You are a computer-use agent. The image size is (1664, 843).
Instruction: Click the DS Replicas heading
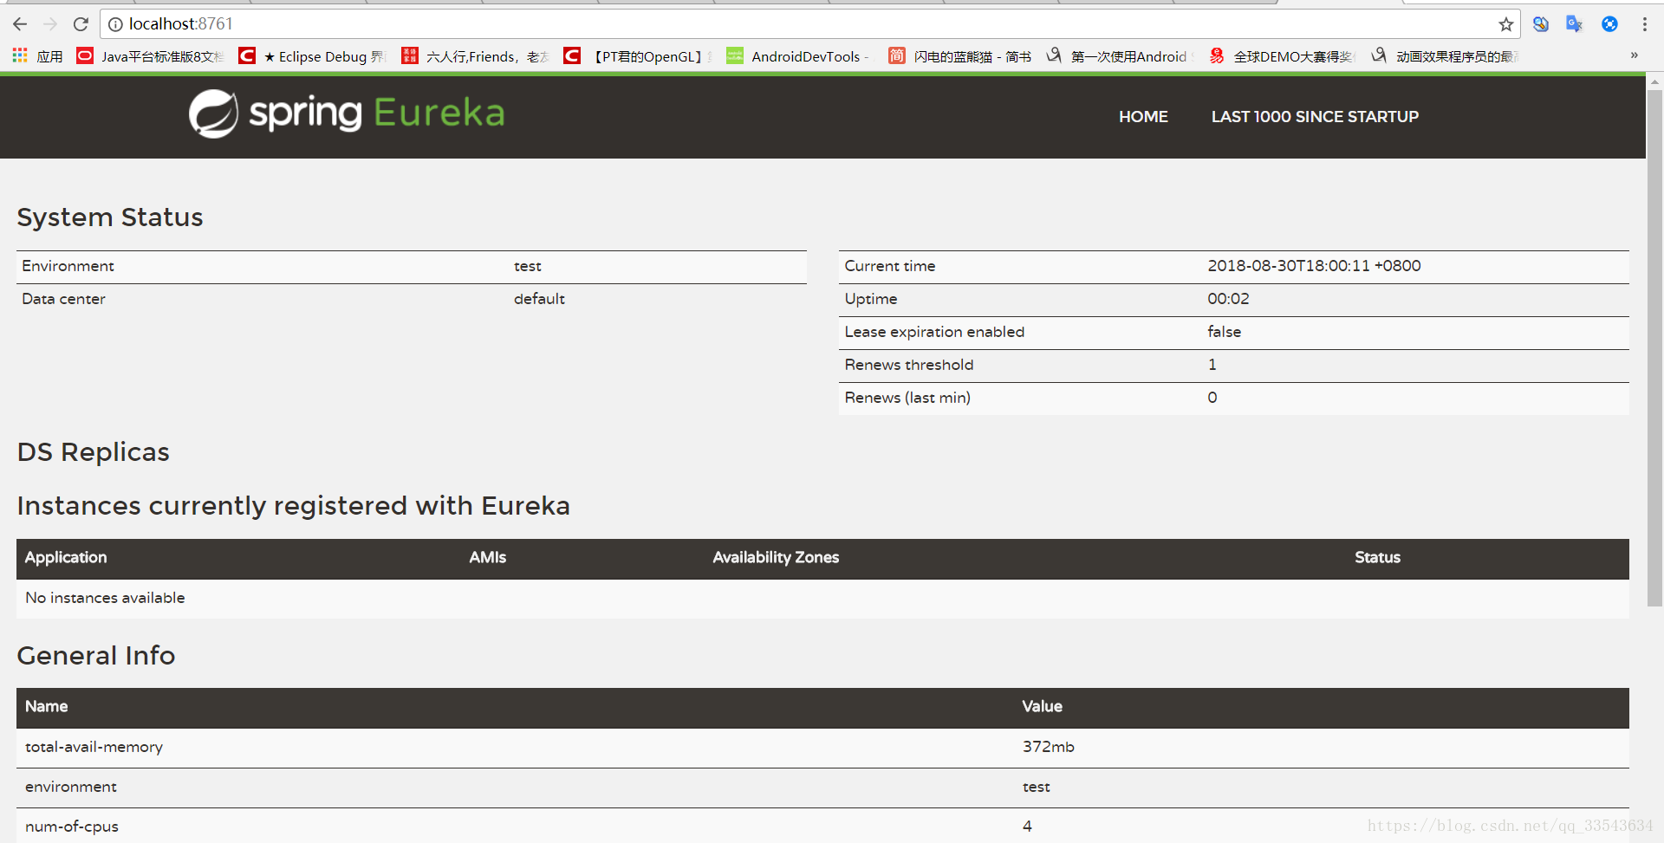(93, 451)
